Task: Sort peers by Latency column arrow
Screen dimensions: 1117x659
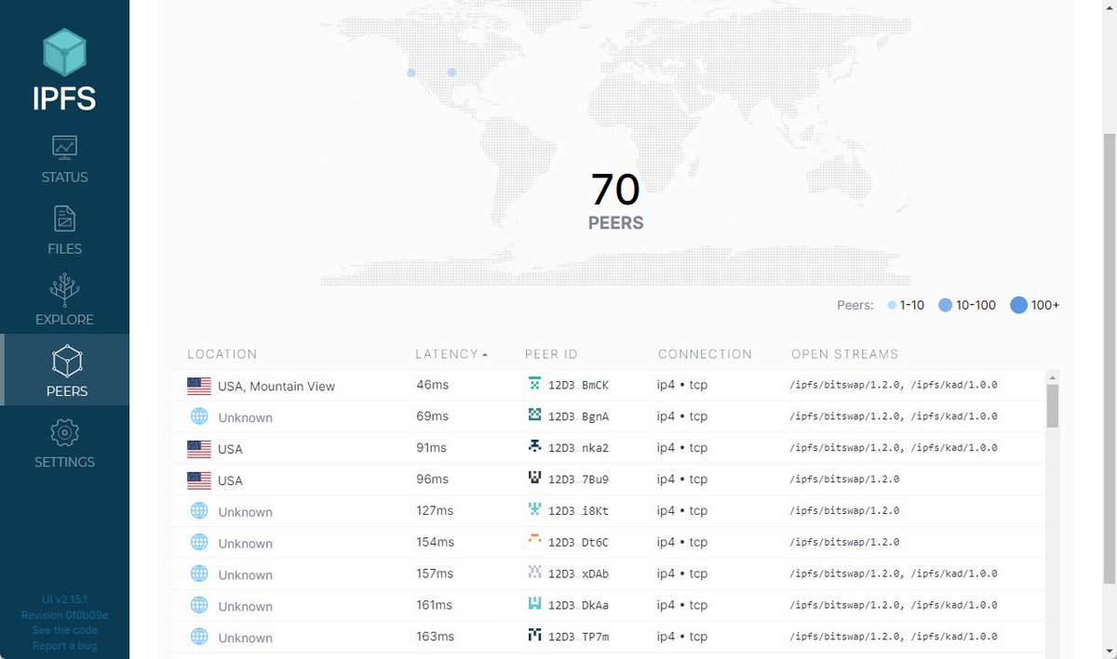Action: (x=485, y=355)
